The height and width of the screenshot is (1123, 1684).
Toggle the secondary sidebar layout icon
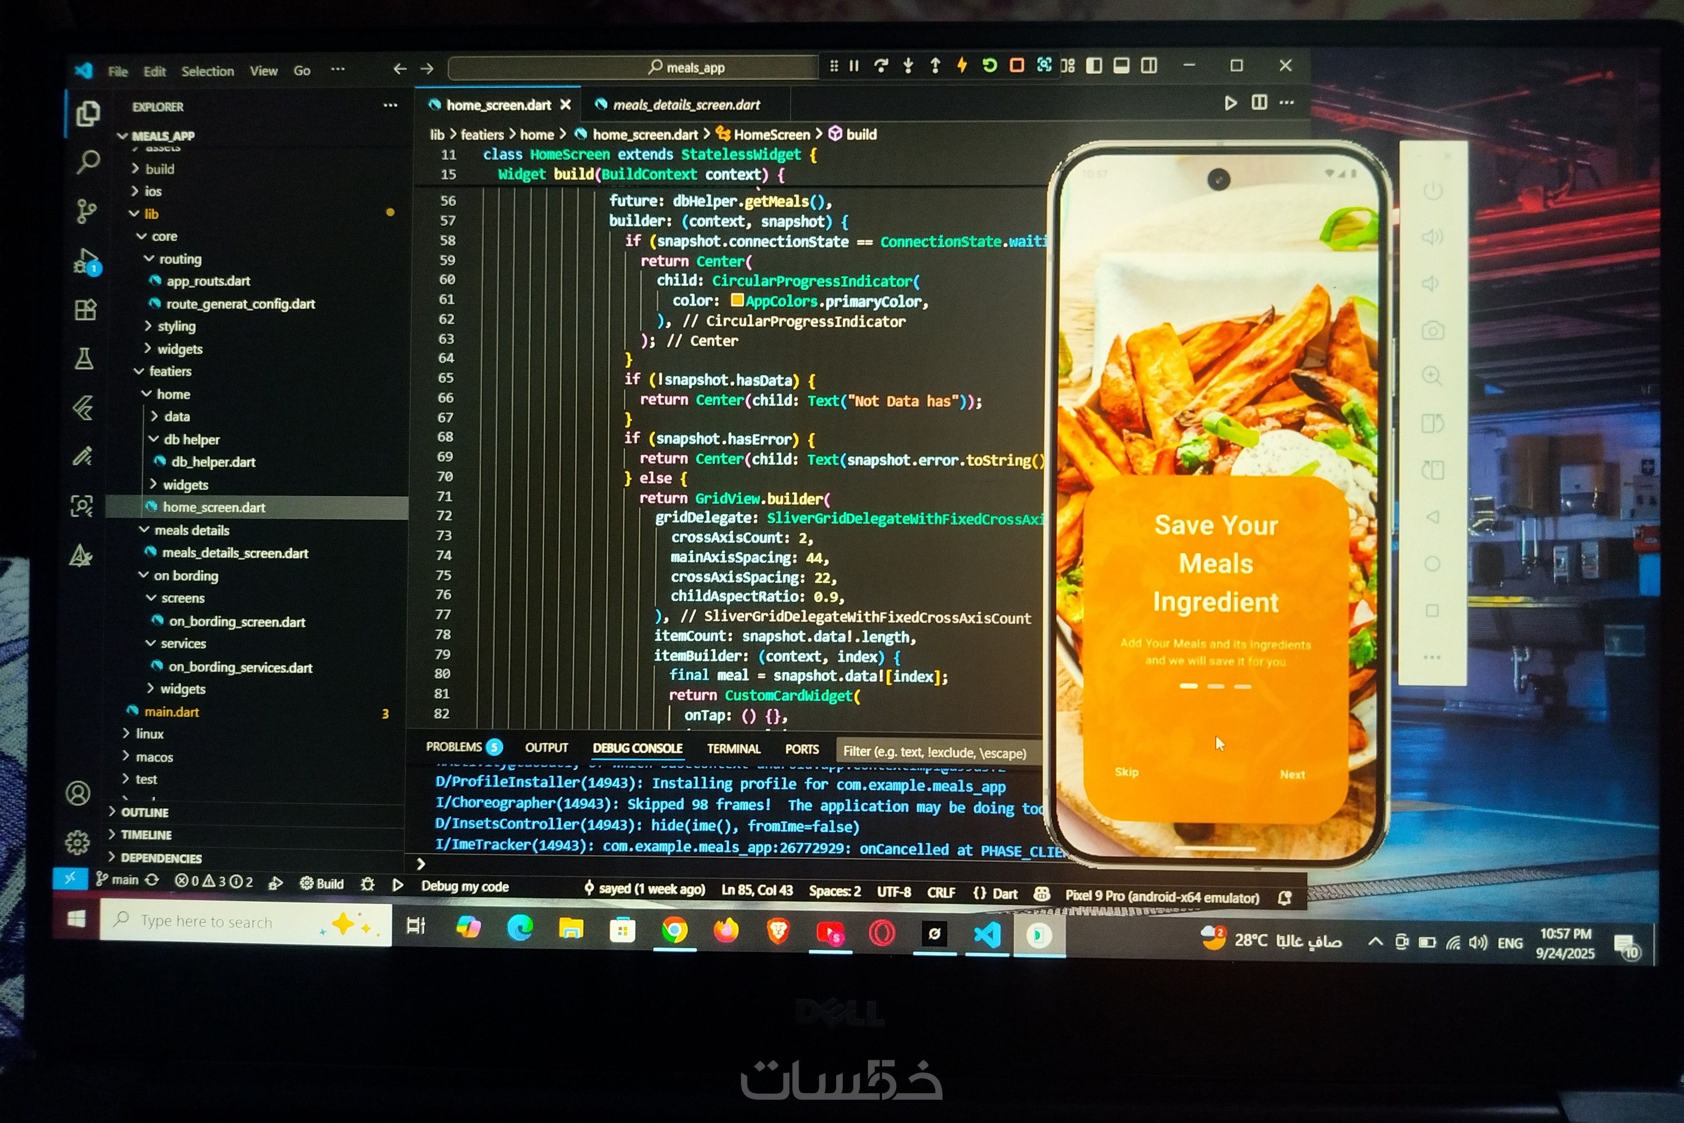[1148, 66]
